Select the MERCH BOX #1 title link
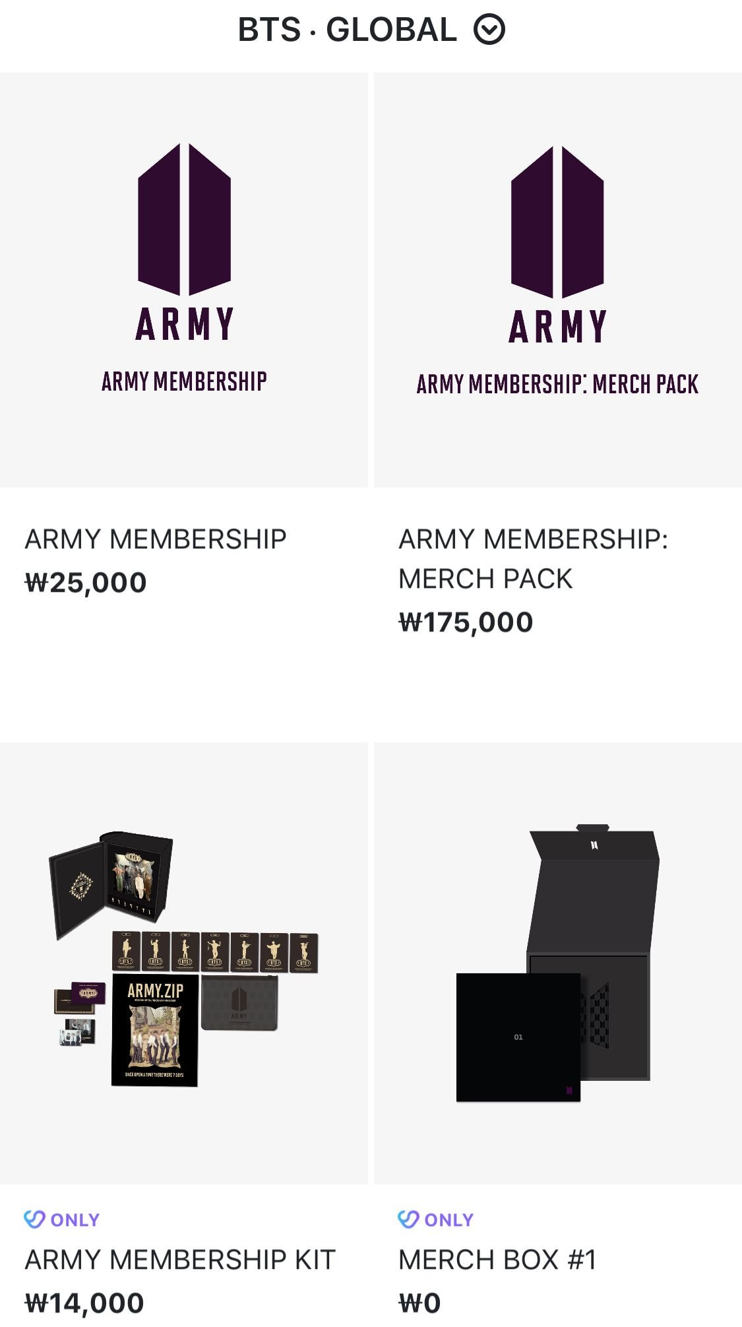The image size is (742, 1327). tap(497, 1260)
